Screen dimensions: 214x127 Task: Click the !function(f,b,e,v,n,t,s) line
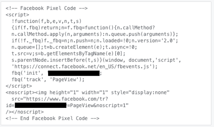coord(47,21)
